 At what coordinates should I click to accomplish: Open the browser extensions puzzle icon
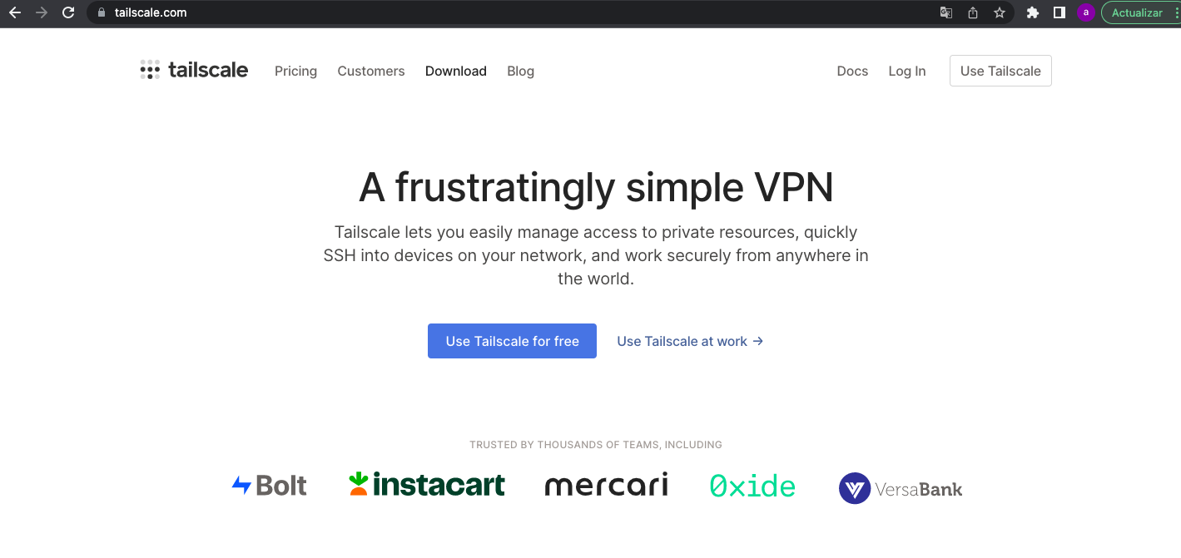pos(1033,12)
